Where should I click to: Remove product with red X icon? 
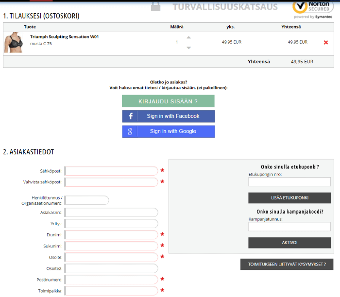tap(326, 42)
